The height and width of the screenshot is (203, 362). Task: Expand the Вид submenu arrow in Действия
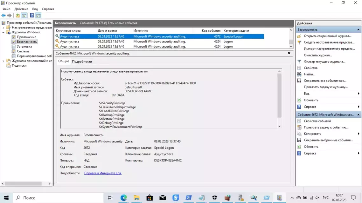point(358,94)
